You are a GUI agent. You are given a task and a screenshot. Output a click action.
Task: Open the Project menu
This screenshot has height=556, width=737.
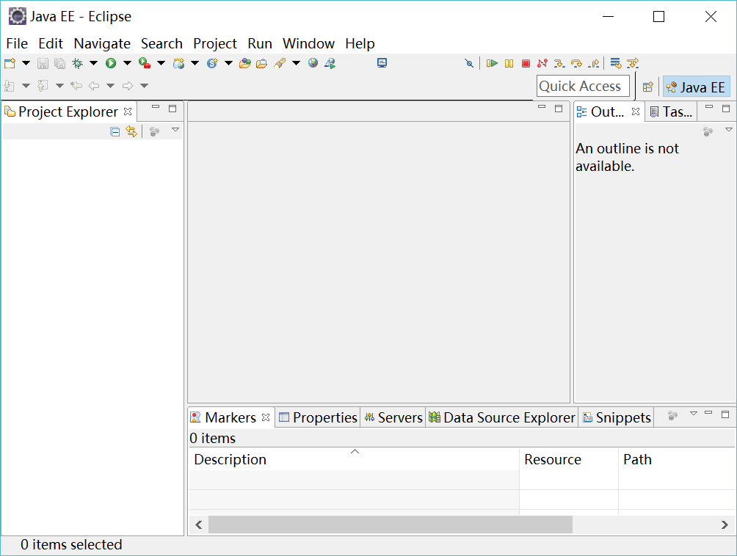click(215, 44)
